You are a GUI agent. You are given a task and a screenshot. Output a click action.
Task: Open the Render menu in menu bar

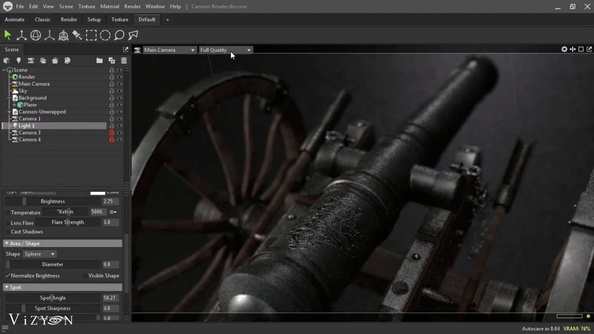click(x=132, y=6)
